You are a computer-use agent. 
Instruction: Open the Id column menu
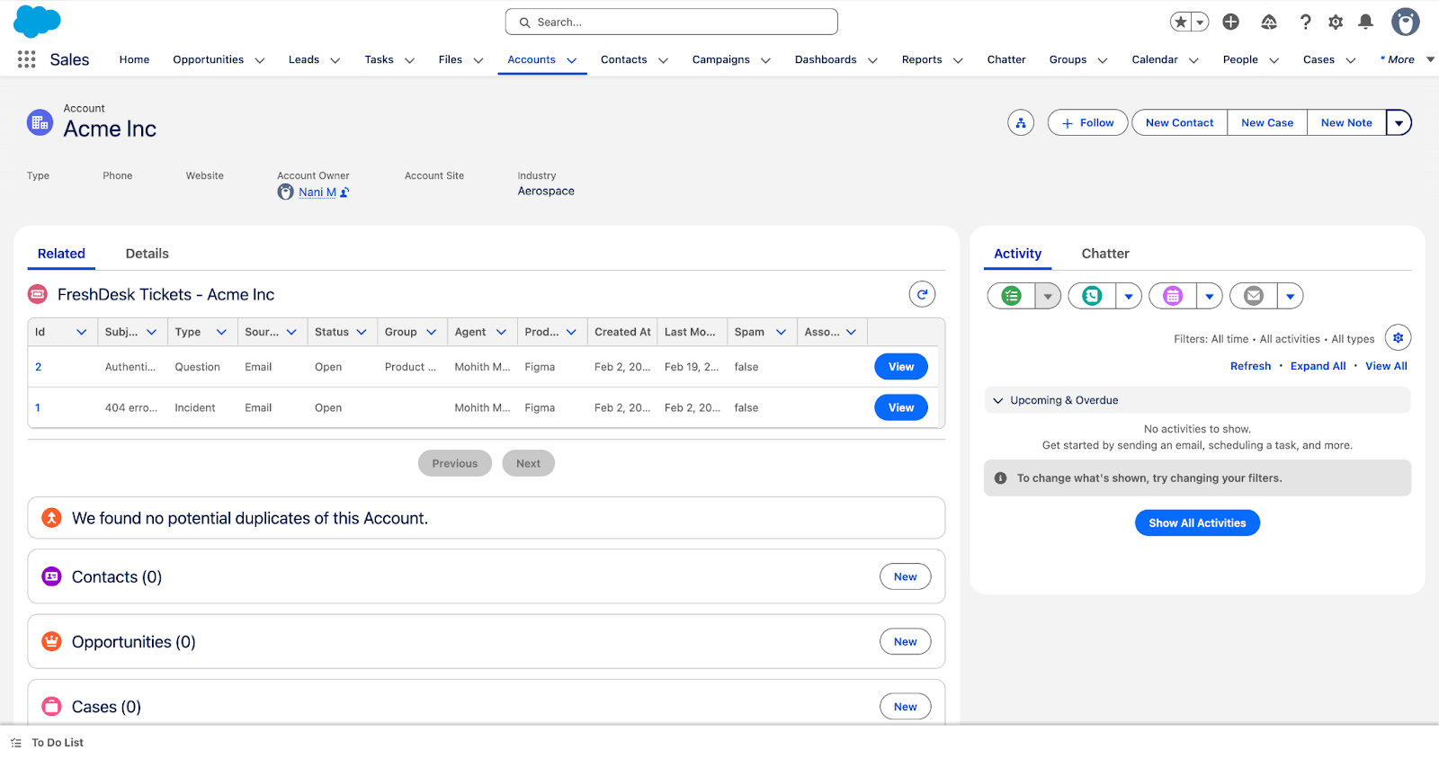pos(82,332)
